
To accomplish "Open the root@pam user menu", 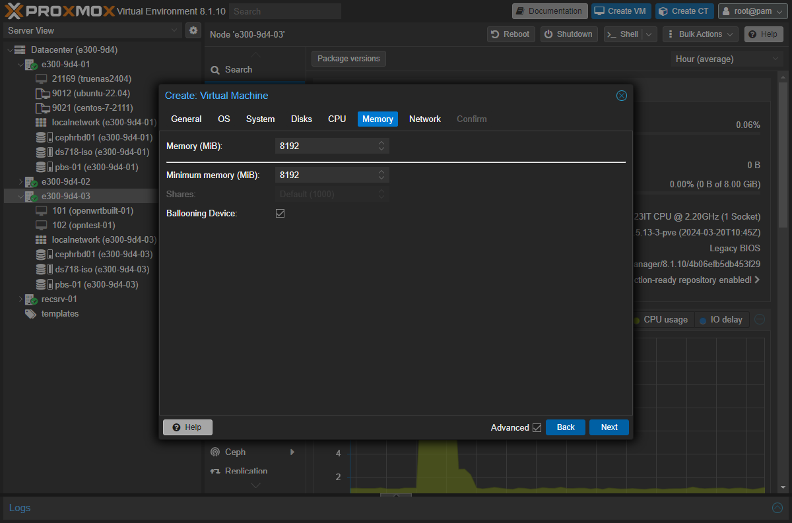I will tap(752, 11).
